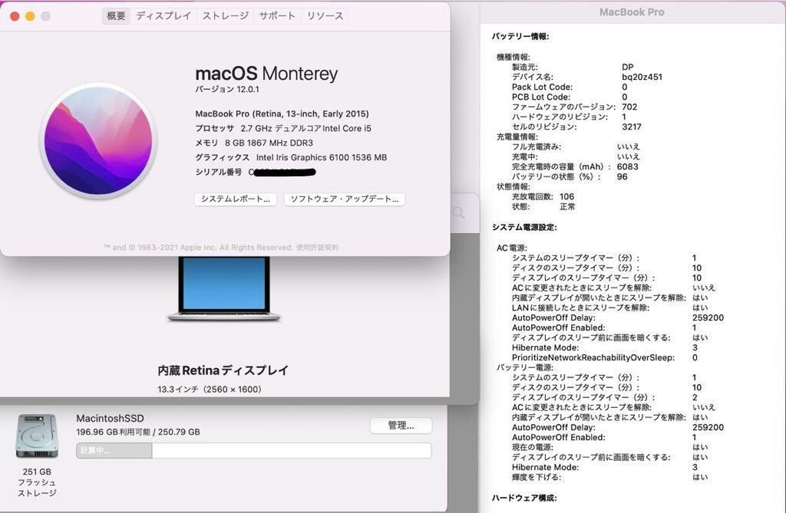Click the 現在の電源 row
The image size is (786, 513).
[609, 447]
